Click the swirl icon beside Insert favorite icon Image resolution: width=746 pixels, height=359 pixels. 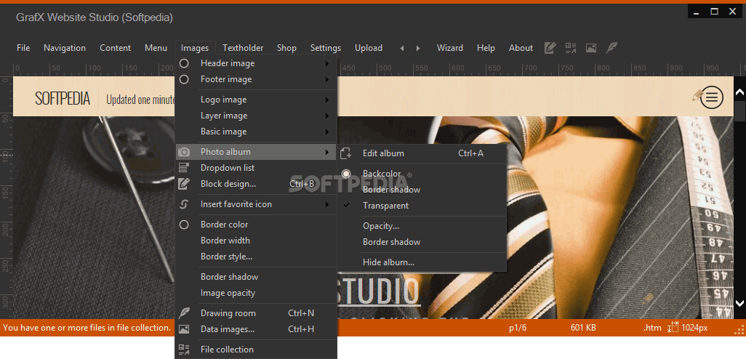184,204
